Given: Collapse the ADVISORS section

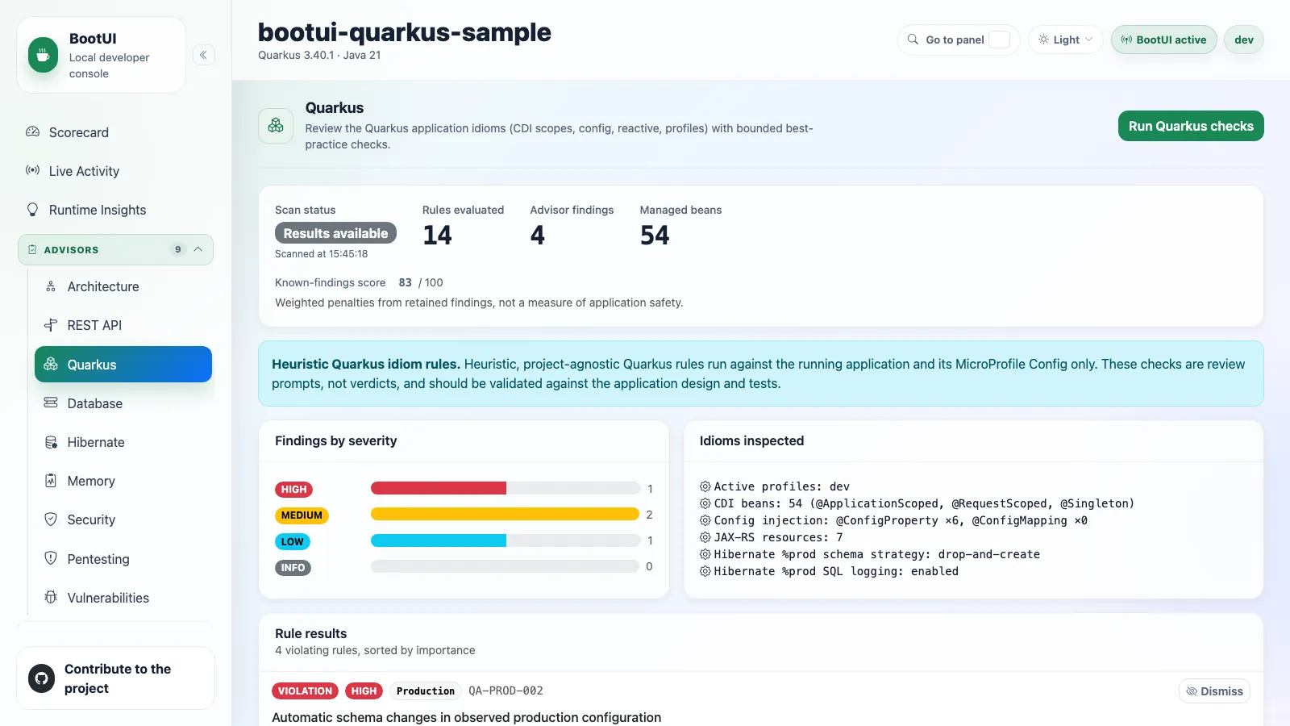Looking at the screenshot, I should [x=115, y=249].
